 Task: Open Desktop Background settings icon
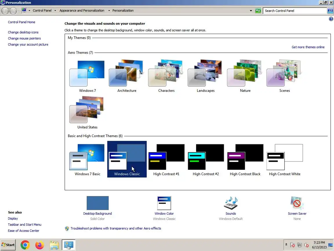pos(97,203)
